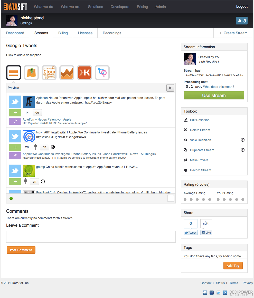Switch to the Licenses tab
Image resolution: width=254 pixels, height=298 pixels.
(85, 33)
